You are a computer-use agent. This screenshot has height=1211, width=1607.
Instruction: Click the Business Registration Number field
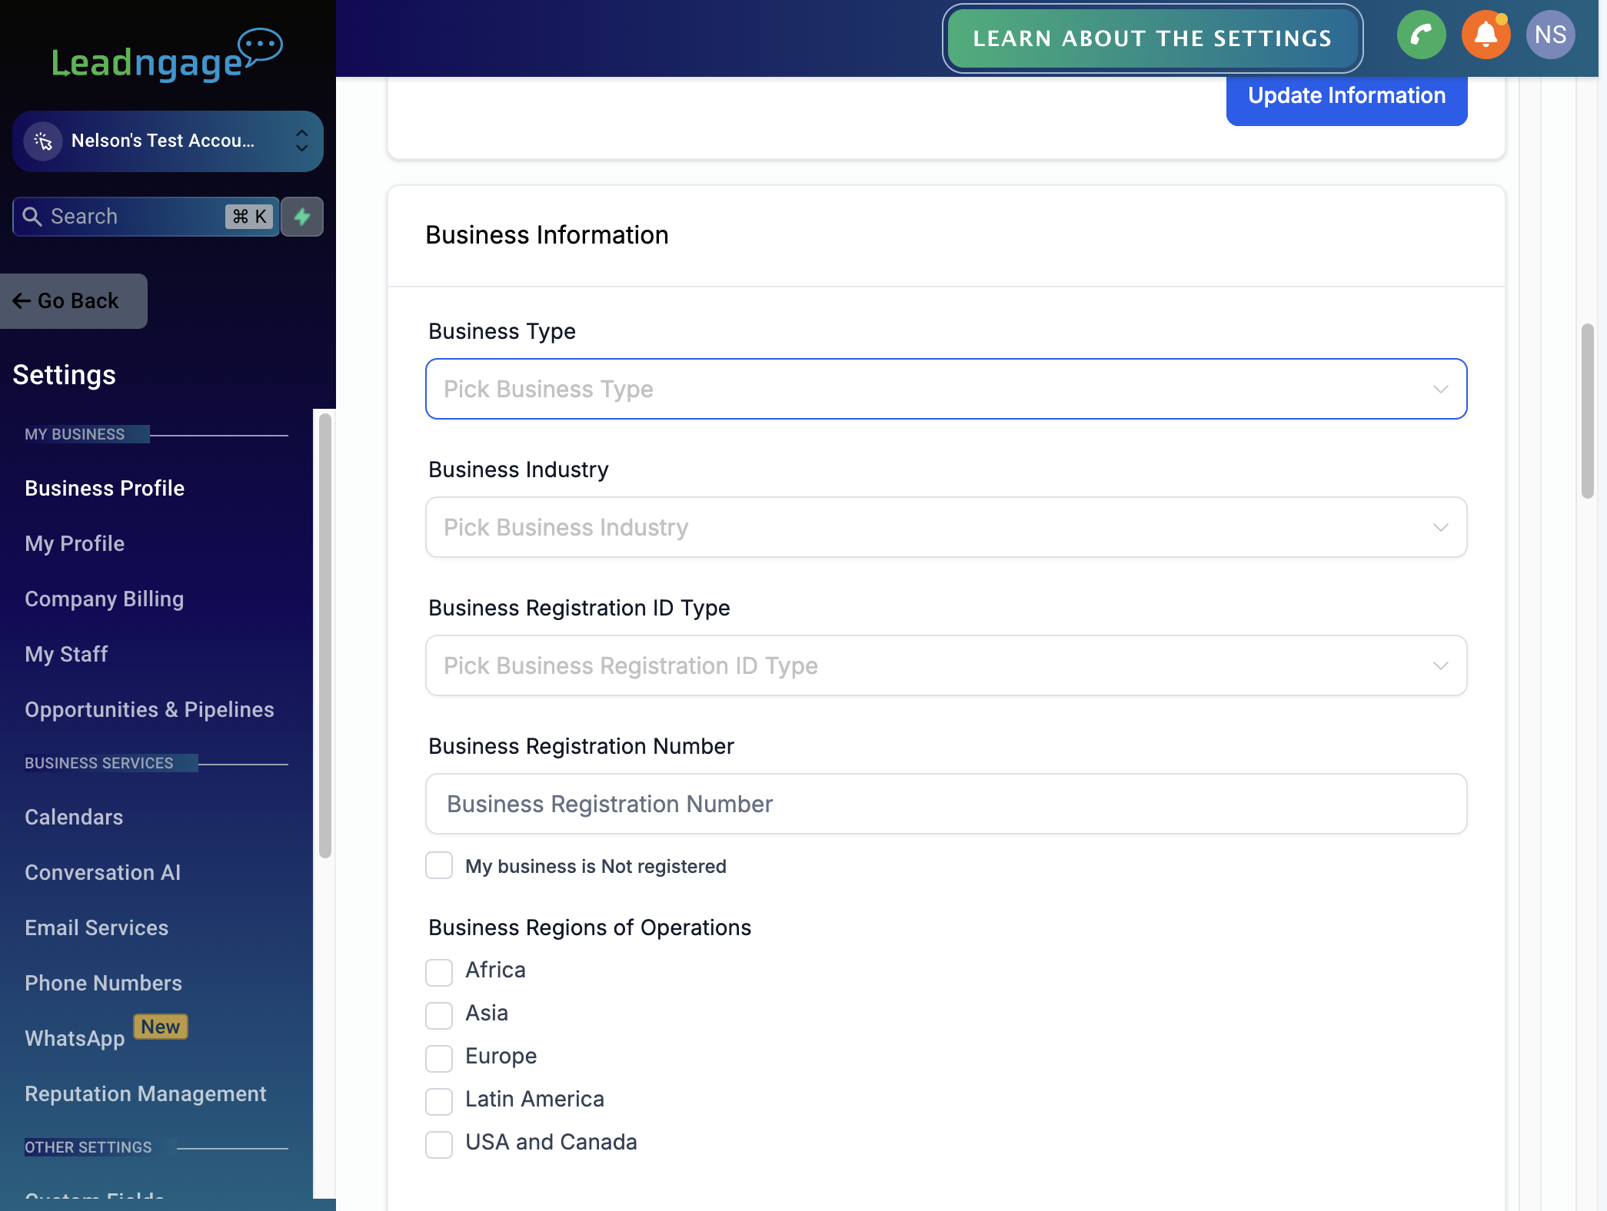946,804
